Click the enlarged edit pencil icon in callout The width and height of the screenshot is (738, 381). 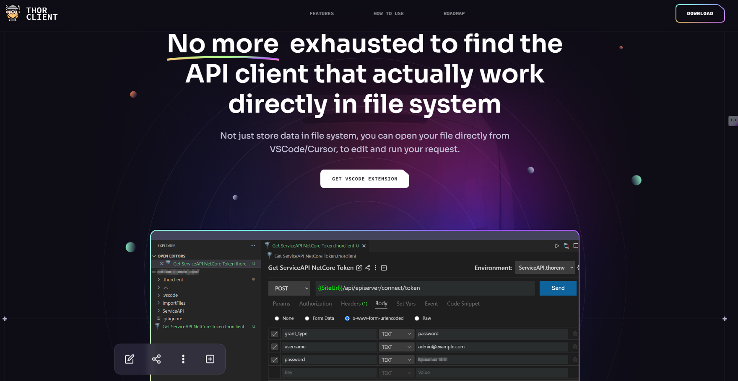pos(130,359)
